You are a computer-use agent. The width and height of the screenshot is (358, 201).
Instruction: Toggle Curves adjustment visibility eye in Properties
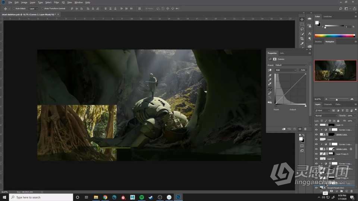tap(300, 129)
